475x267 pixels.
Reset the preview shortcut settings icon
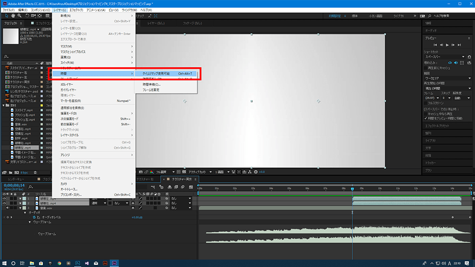pyautogui.click(x=469, y=57)
